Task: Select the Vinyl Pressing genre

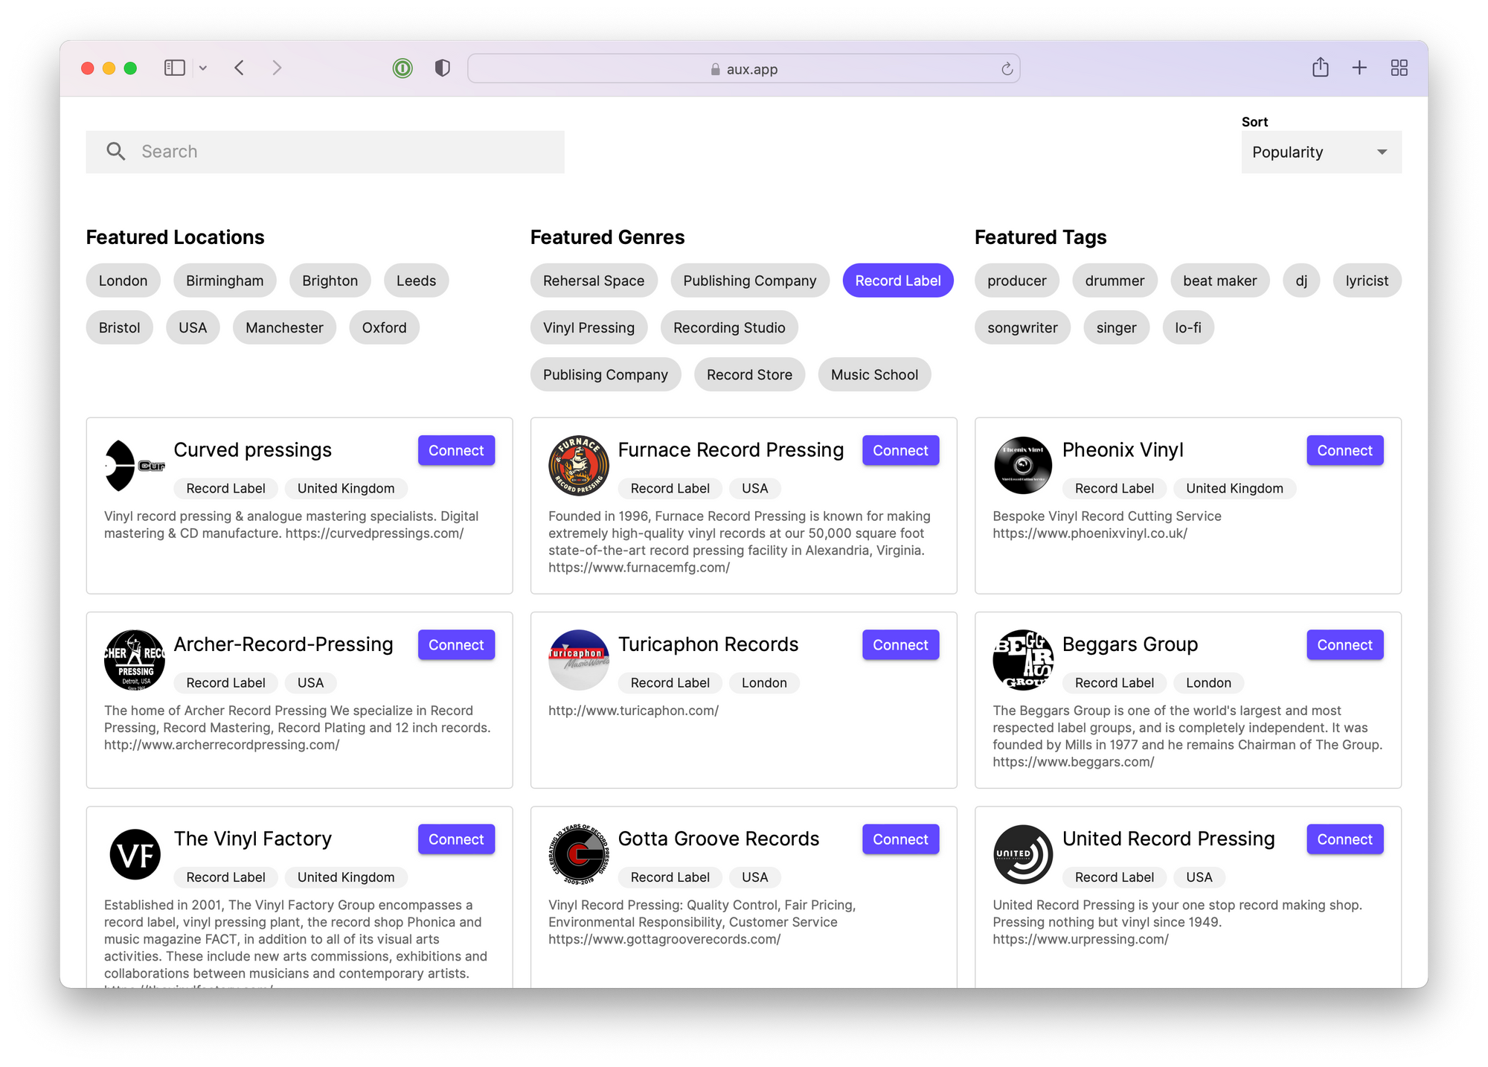Action: pyautogui.click(x=589, y=327)
